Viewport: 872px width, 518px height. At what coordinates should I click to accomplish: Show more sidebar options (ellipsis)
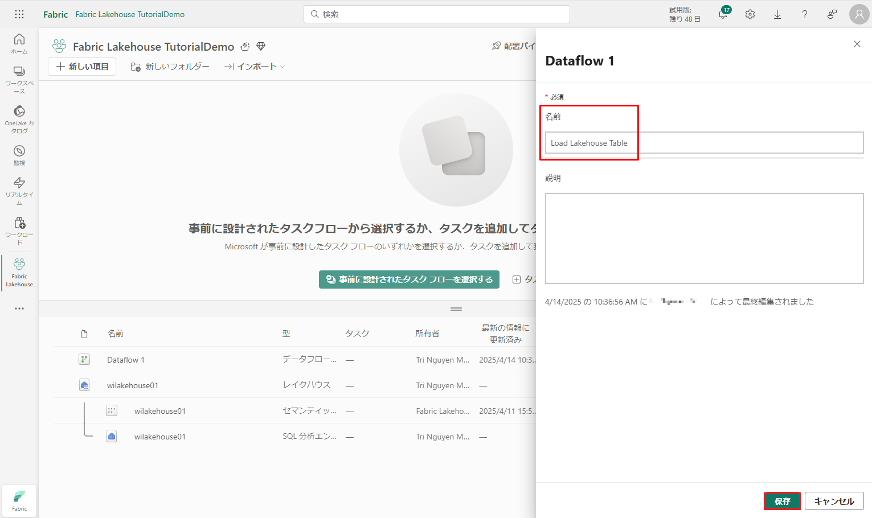[19, 309]
